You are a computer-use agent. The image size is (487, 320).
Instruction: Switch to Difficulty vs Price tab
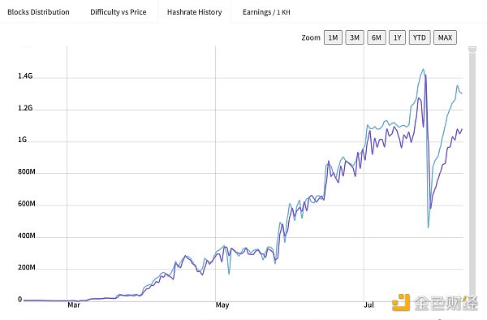tap(119, 12)
